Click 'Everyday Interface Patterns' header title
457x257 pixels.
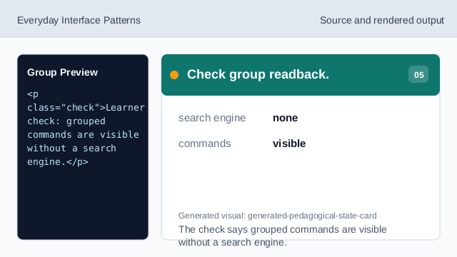79,21
